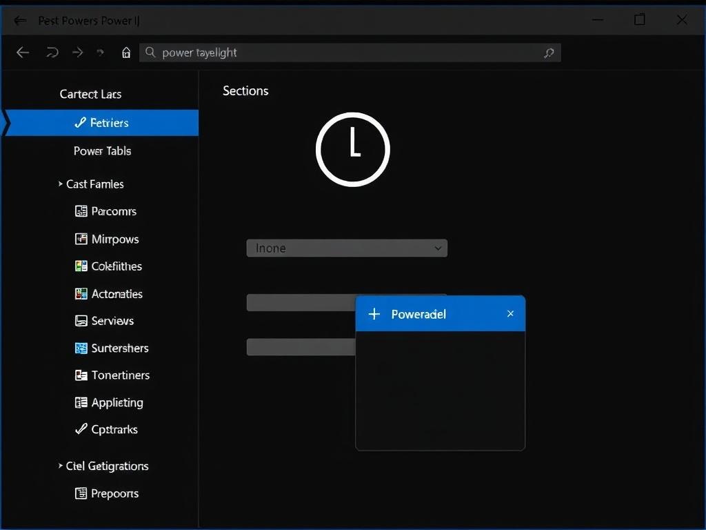Screen dimensions: 706x530
Task: Go back using toolbar left arrow
Action: 23,52
